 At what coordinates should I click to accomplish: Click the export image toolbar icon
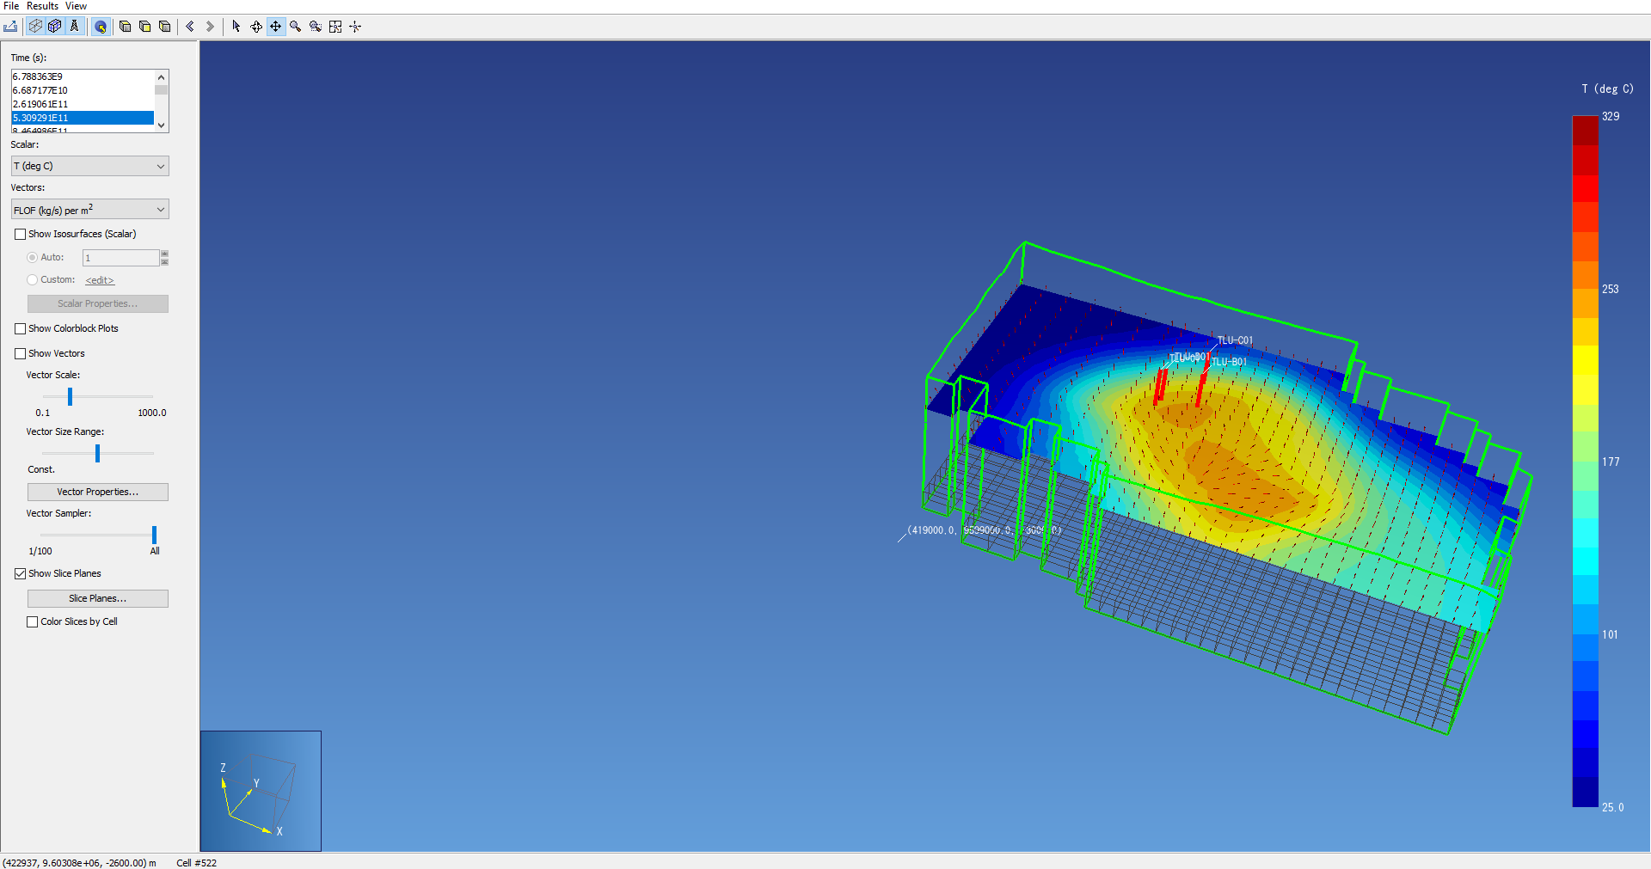coord(10,27)
